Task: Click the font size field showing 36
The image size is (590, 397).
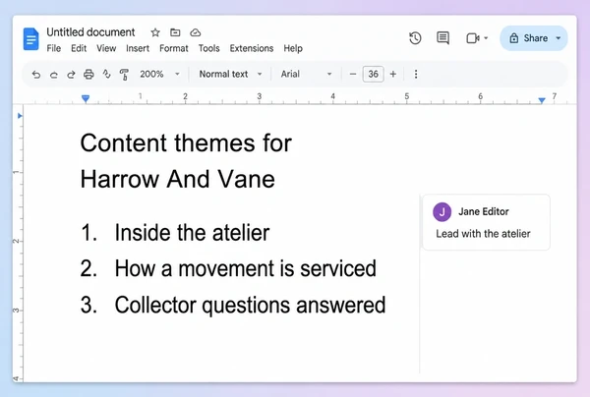Action: 373,74
